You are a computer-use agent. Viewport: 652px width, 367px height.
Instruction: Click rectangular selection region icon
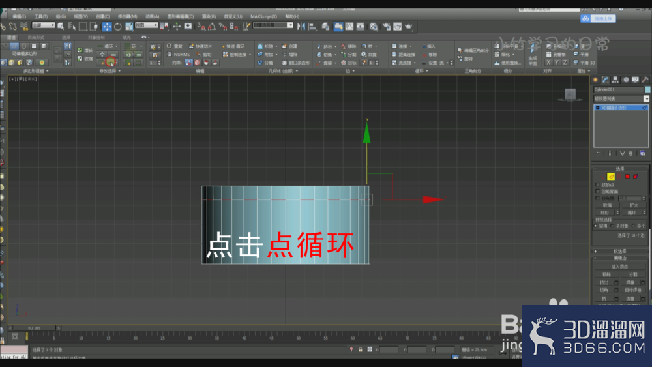[83, 27]
